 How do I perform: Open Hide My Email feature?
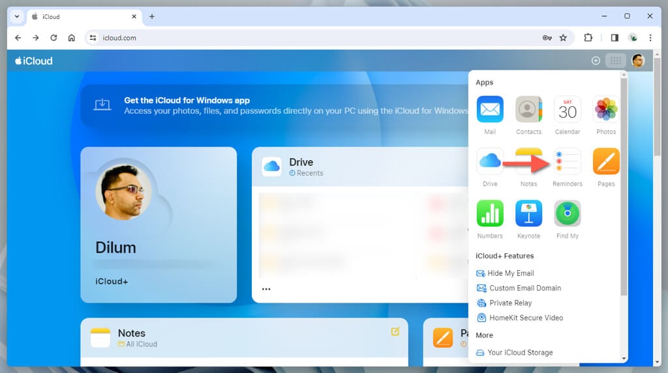click(x=506, y=273)
